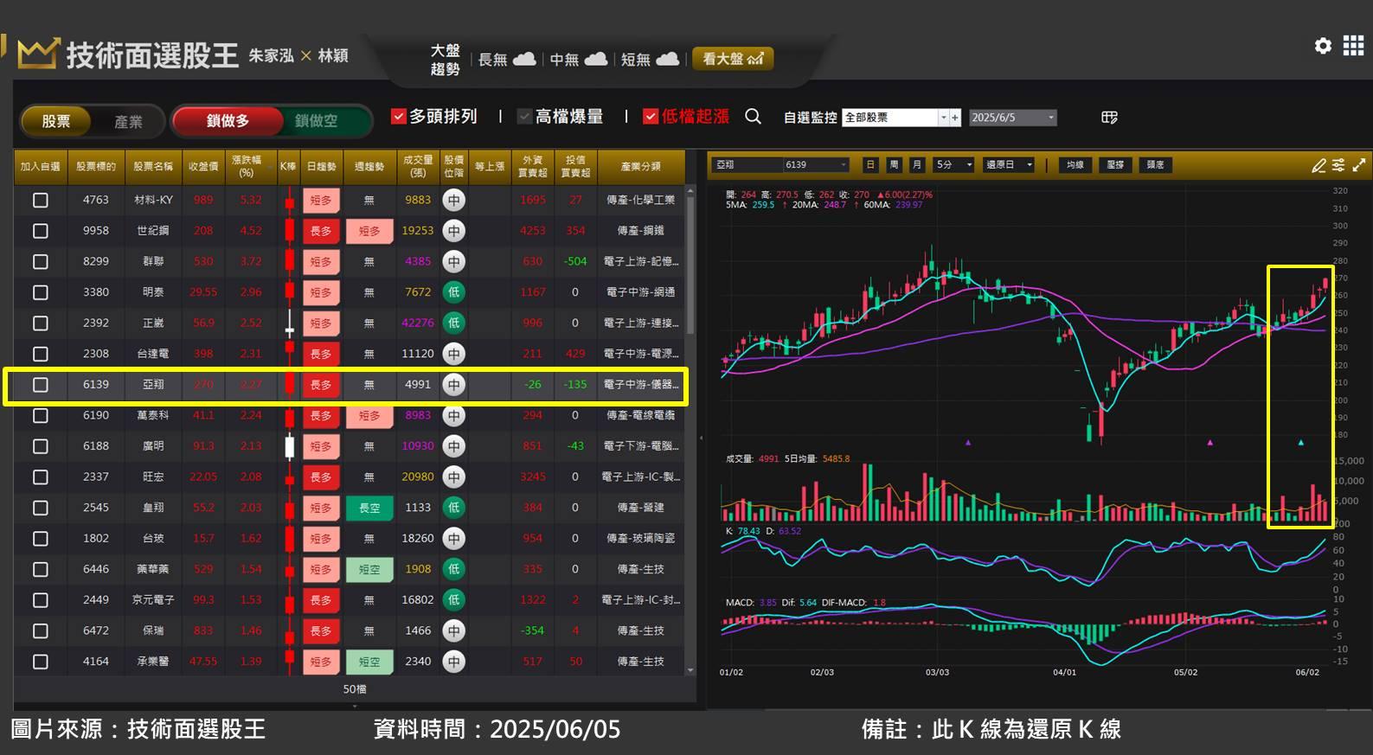This screenshot has width=1373, height=755.
Task: Click the 外資買賣超 column header
Action: coord(532,166)
